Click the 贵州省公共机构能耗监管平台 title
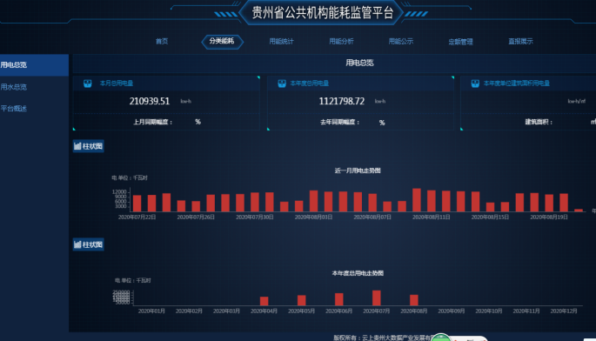The height and width of the screenshot is (341, 596). click(322, 12)
